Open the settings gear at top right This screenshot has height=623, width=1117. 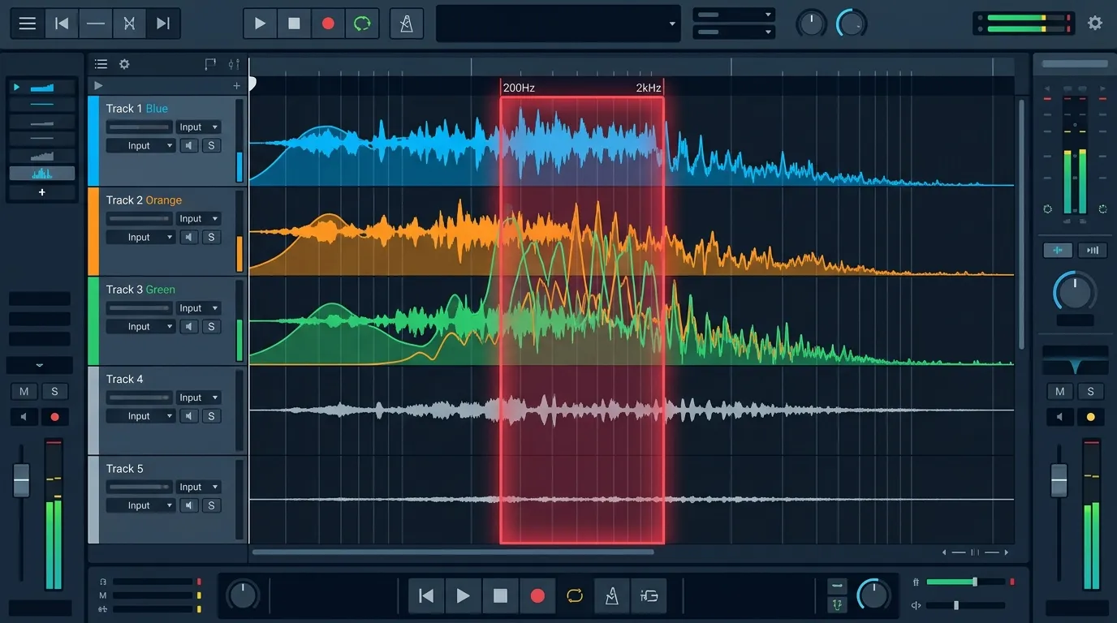coord(1095,23)
